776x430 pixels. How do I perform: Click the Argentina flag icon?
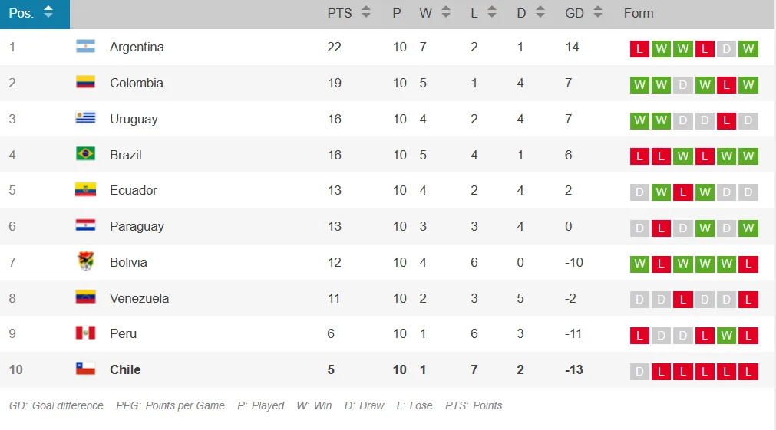pos(85,47)
